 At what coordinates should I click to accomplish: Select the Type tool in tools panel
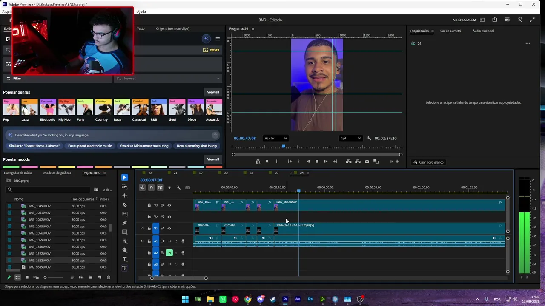point(125,259)
